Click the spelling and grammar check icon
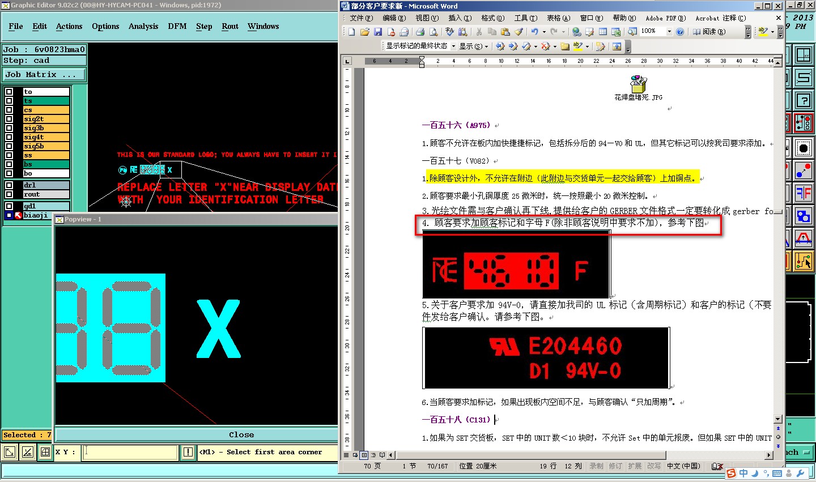 point(450,32)
